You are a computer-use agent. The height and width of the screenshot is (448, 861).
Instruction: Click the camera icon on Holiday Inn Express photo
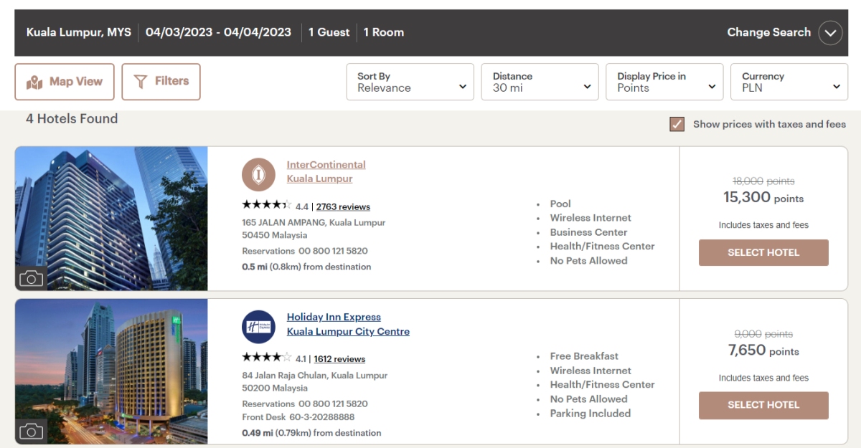pyautogui.click(x=31, y=431)
